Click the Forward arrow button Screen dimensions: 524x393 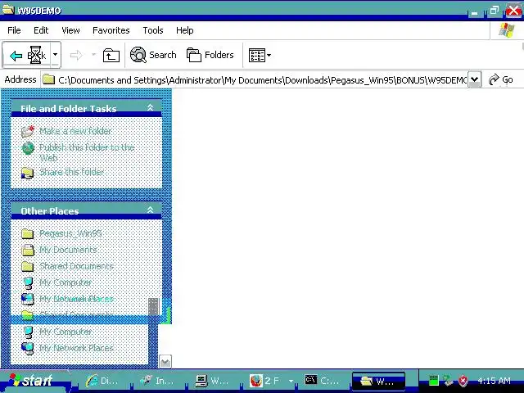click(76, 55)
